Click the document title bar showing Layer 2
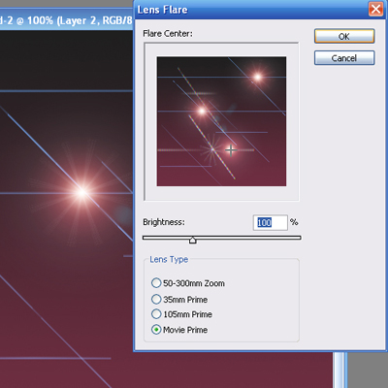This screenshot has width=388, height=388. (x=66, y=21)
